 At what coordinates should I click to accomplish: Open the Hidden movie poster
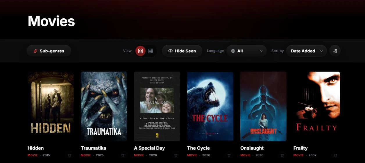pyautogui.click(x=51, y=106)
